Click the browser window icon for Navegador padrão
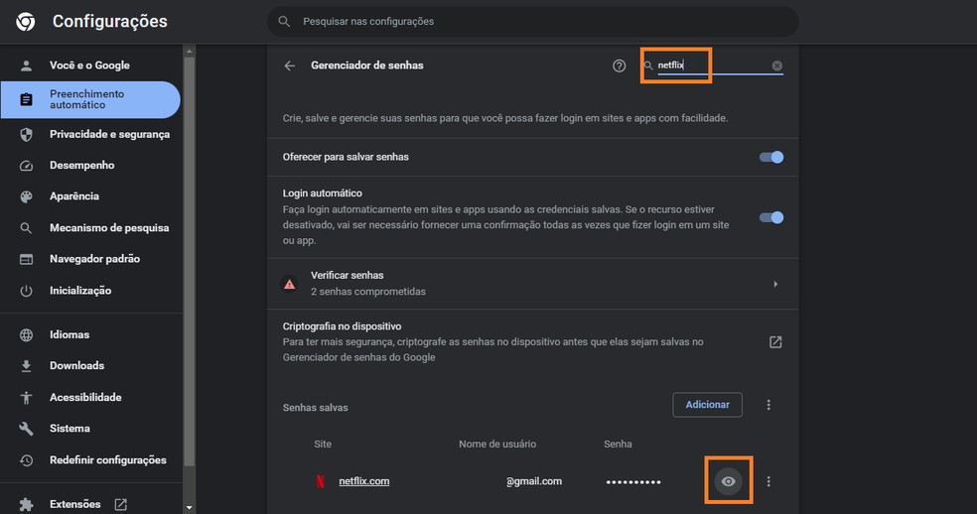977x514 pixels. tap(26, 259)
